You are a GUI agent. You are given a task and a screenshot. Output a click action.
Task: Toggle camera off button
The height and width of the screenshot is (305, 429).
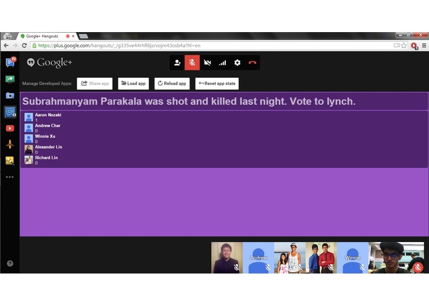click(207, 62)
